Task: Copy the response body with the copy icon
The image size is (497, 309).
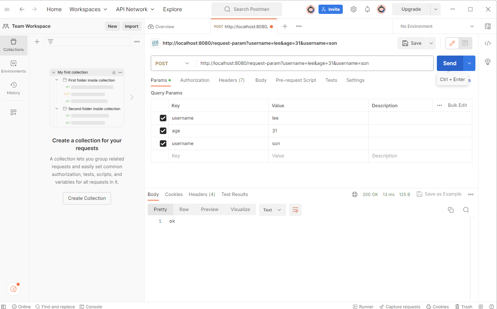Action: point(450,210)
